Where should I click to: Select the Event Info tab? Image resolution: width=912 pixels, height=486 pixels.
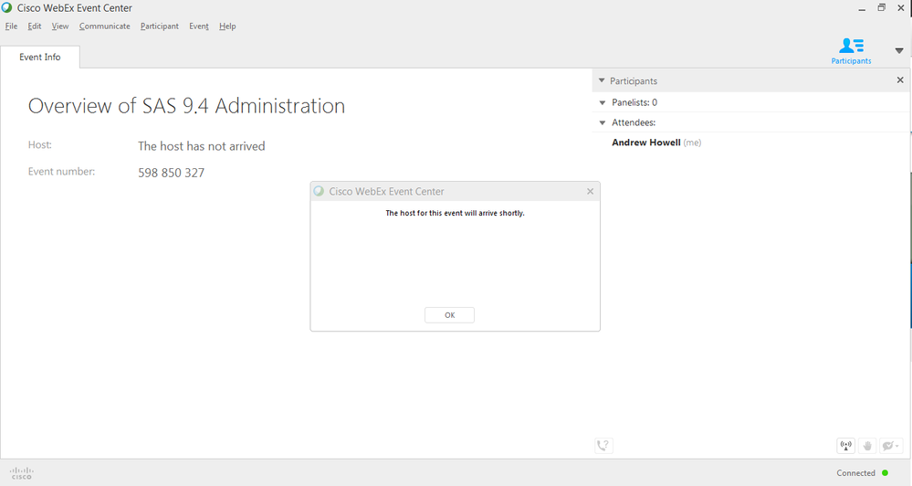39,57
